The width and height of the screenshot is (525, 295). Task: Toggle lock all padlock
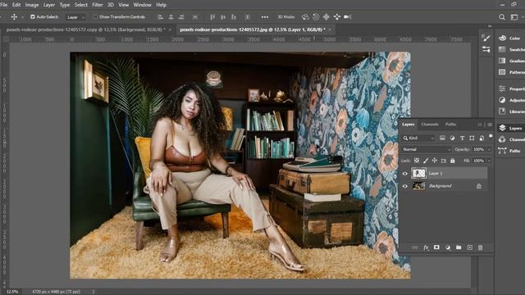tap(453, 161)
